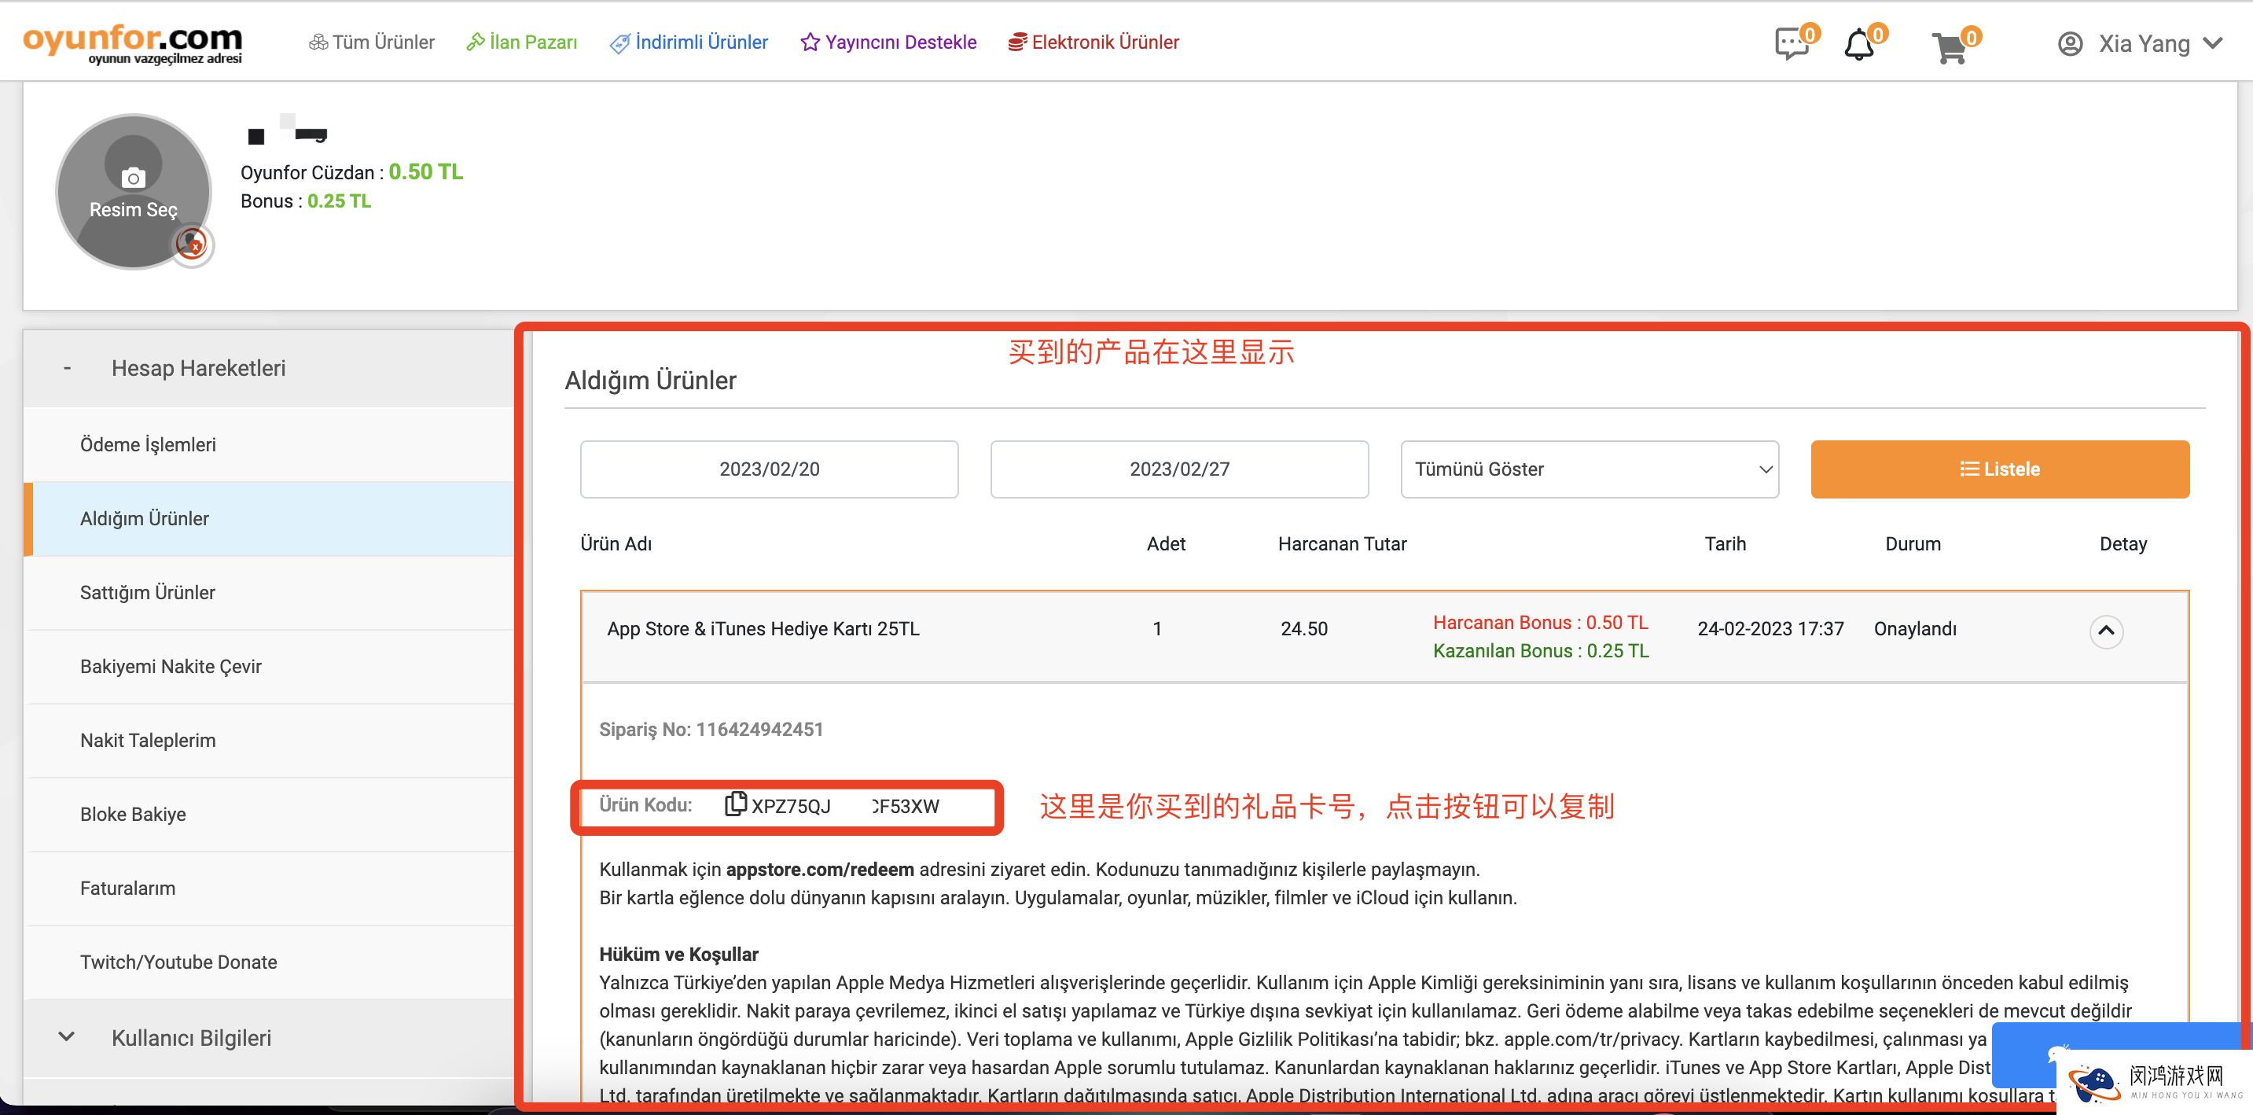Screen dimensions: 2253x1115
Task: Select Aldığım Ürünler in sidebar
Action: 267,519
